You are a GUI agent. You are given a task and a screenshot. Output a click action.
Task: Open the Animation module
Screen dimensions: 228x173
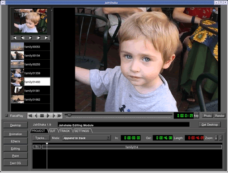click(x=16, y=134)
